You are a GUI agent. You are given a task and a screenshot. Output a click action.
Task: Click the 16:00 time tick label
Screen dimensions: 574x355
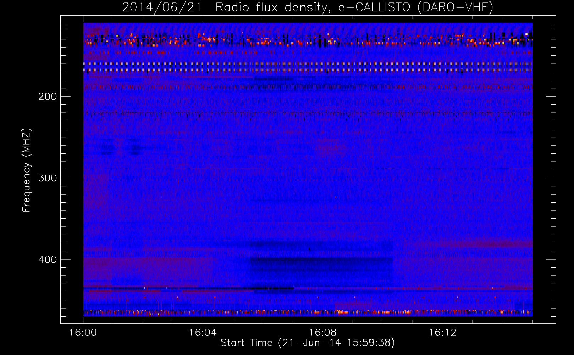tap(83, 333)
